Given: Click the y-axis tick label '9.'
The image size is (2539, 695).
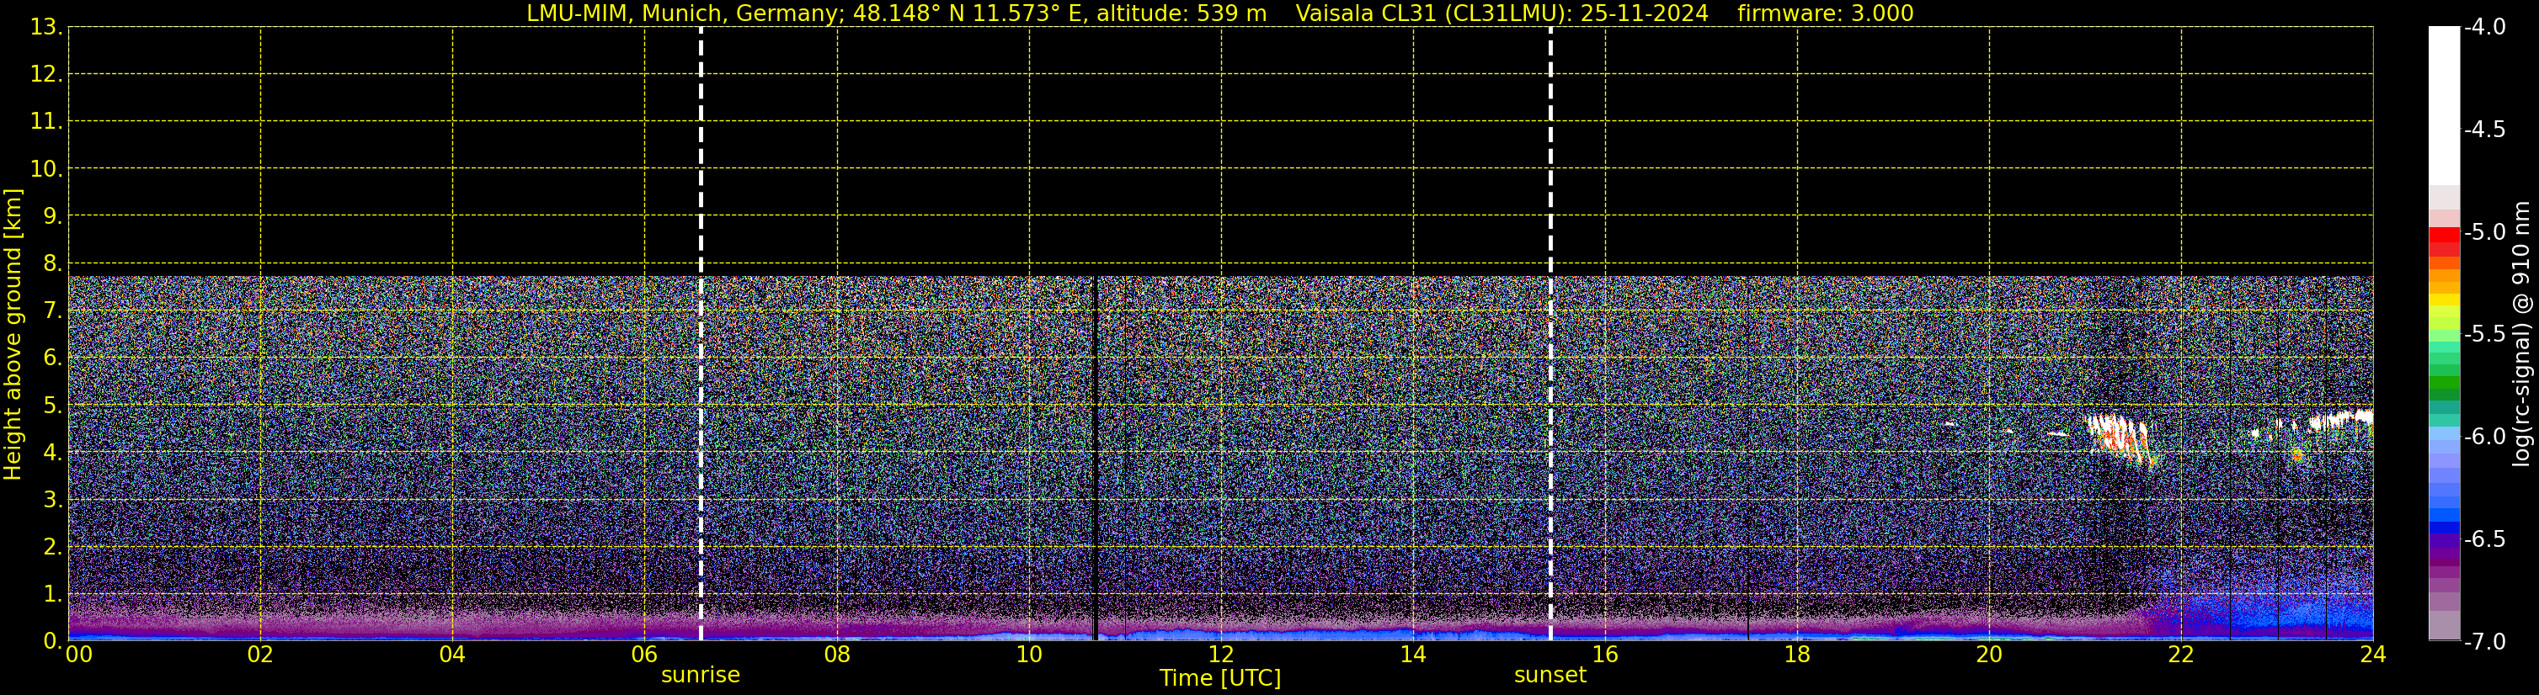Looking at the screenshot, I should tap(52, 215).
